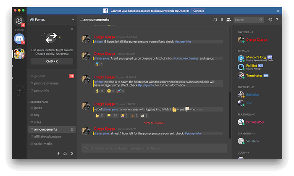Click the Facebook logo in banner
Screen dimensions: 294x176
point(105,11)
